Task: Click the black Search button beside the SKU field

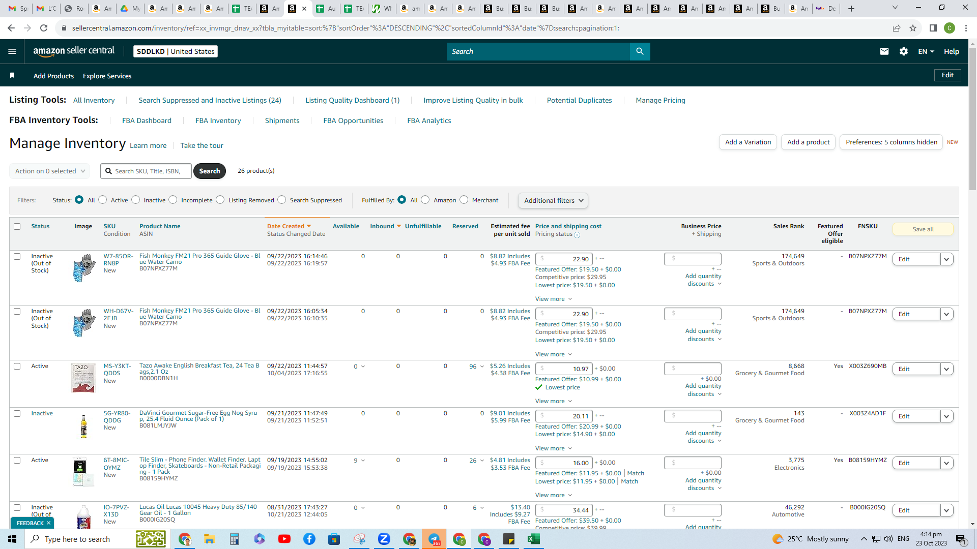Action: coord(210,171)
